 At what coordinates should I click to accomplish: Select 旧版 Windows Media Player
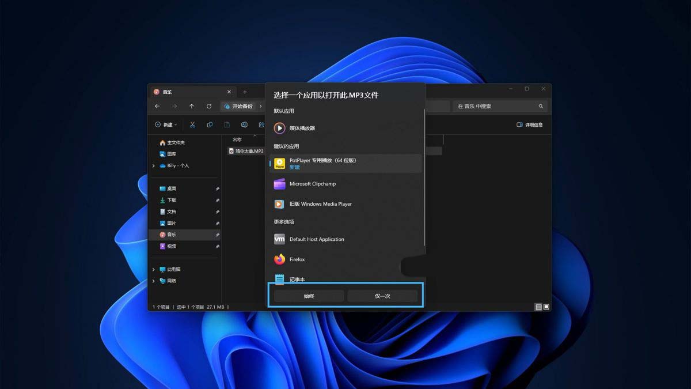[320, 204]
